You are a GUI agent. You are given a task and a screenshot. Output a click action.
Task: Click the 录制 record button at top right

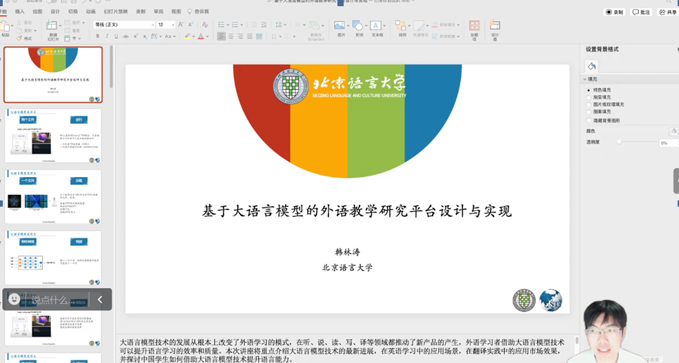614,12
